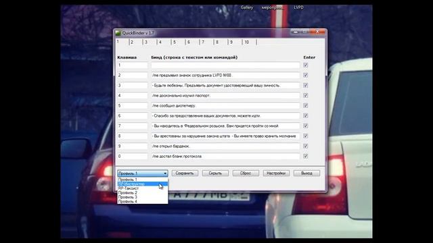
Task: Toggle Enter checkbox for key 5 row
Action: [305, 106]
